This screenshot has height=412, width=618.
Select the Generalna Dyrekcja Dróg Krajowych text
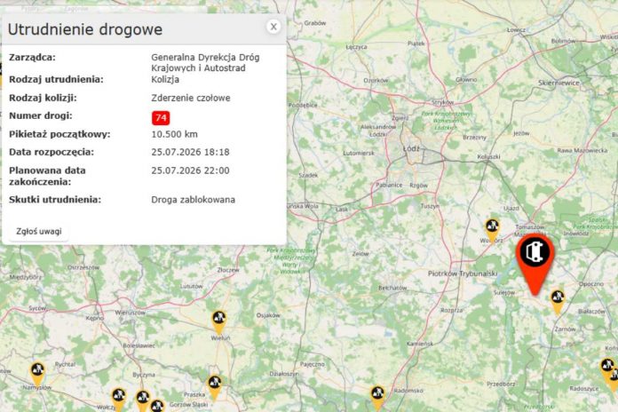pos(205,63)
